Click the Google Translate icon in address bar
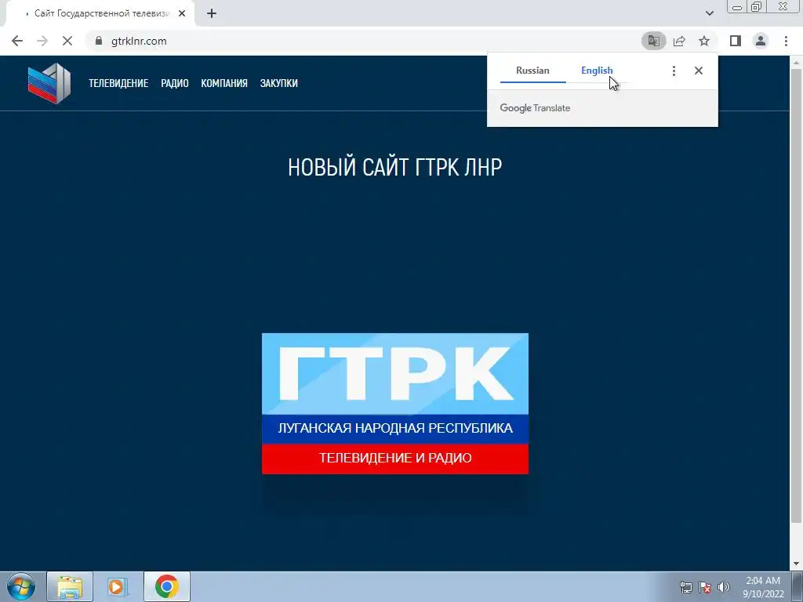 (653, 41)
